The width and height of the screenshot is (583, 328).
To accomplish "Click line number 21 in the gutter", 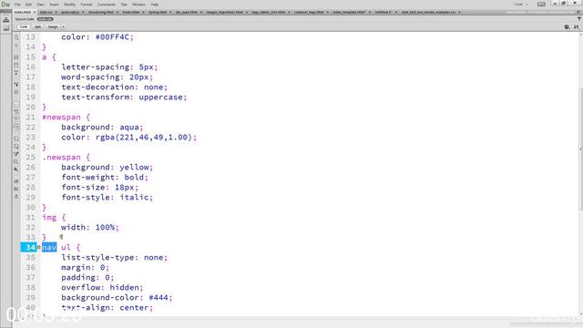I will coord(30,118).
